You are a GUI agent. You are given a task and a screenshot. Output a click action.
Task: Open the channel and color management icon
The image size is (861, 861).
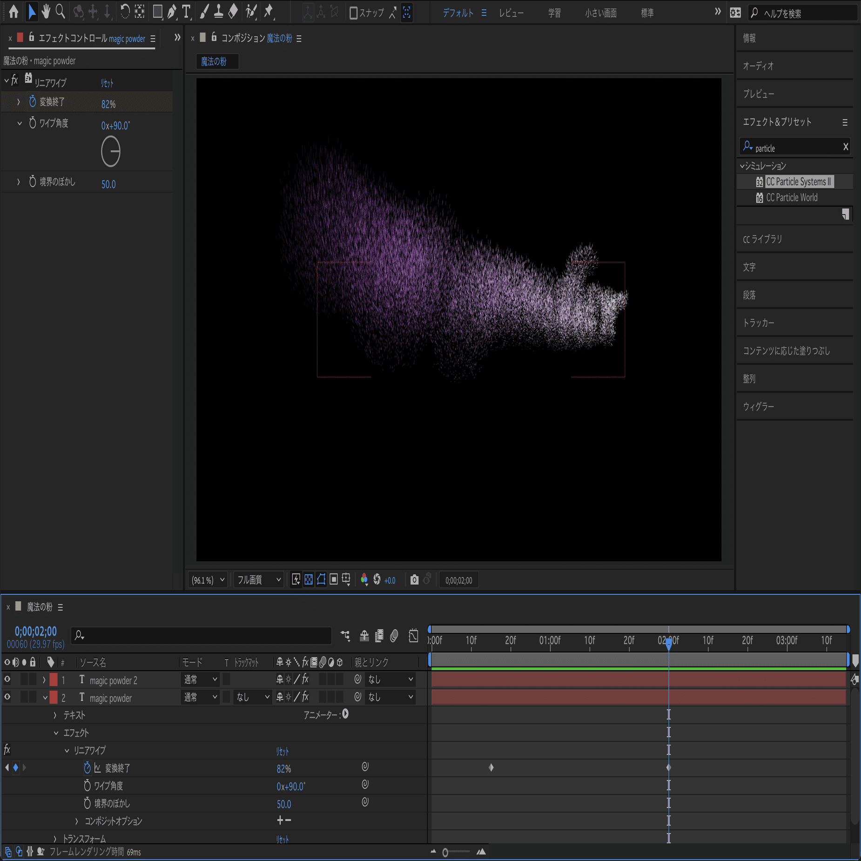[x=364, y=579]
